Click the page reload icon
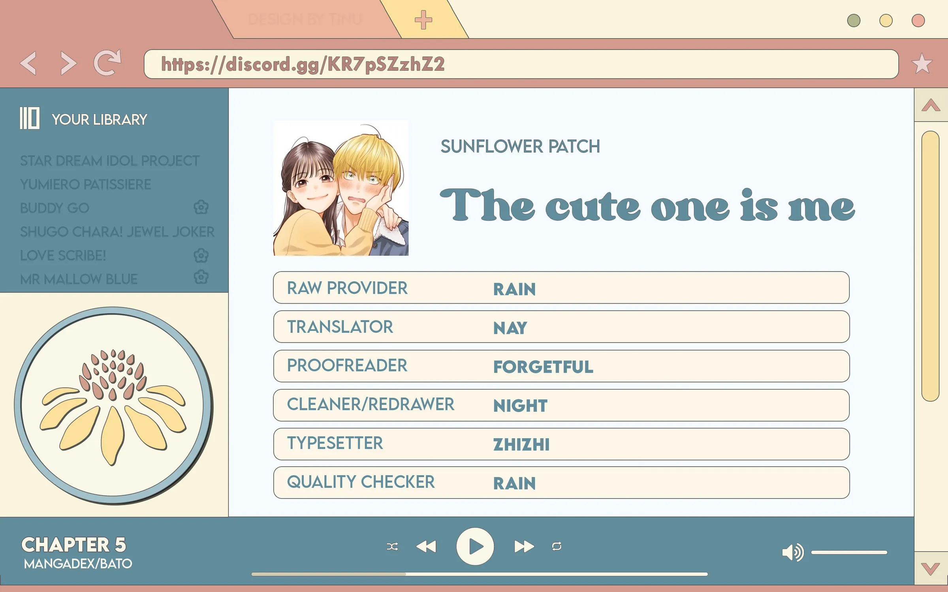Screen dimensions: 948x592 pos(107,63)
